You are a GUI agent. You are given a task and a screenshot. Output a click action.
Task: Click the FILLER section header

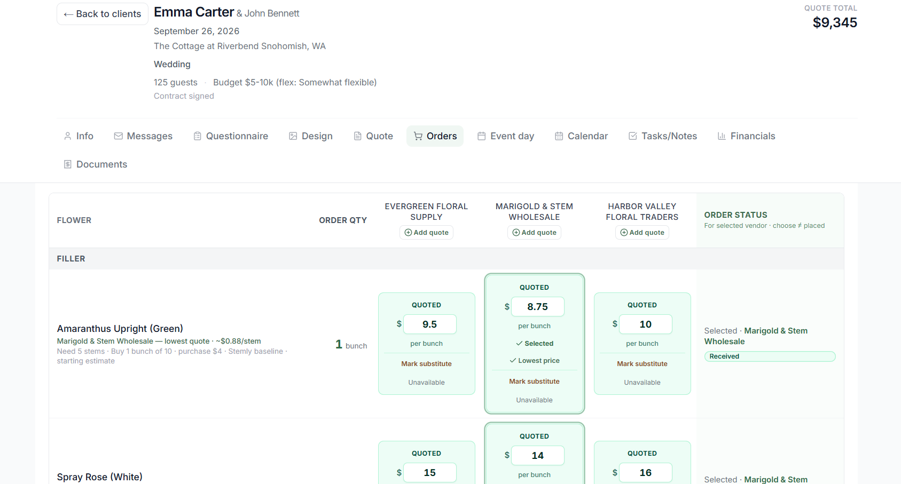point(71,259)
